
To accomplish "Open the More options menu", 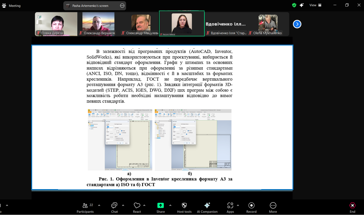I will pyautogui.click(x=273, y=208).
